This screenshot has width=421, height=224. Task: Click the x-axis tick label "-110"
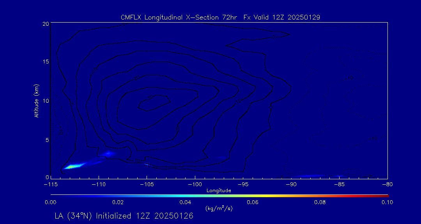pyautogui.click(x=99, y=185)
